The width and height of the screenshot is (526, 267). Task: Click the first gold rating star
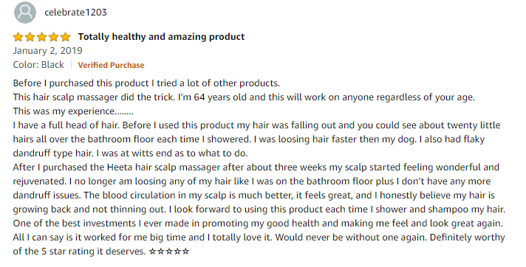pos(18,37)
